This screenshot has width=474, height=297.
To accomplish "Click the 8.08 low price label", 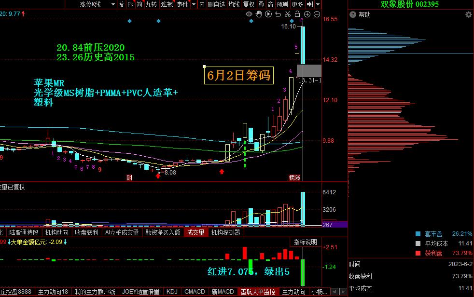I will 170,172.
